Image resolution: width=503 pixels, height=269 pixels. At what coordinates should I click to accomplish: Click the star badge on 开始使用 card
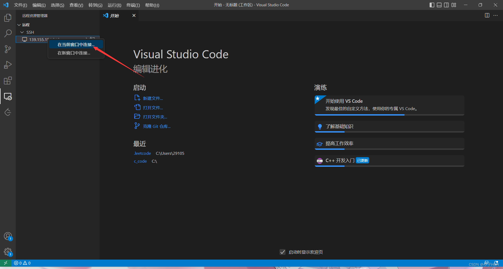coord(318,99)
